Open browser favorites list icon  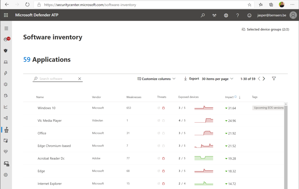pos(261,5)
